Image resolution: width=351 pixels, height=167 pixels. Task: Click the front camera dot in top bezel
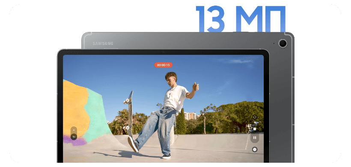coord(163,52)
